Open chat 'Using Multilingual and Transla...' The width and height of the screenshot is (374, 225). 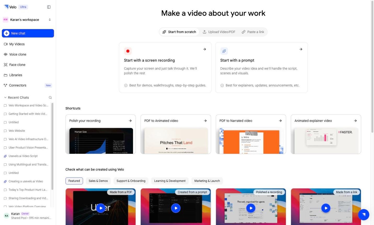tap(26, 164)
